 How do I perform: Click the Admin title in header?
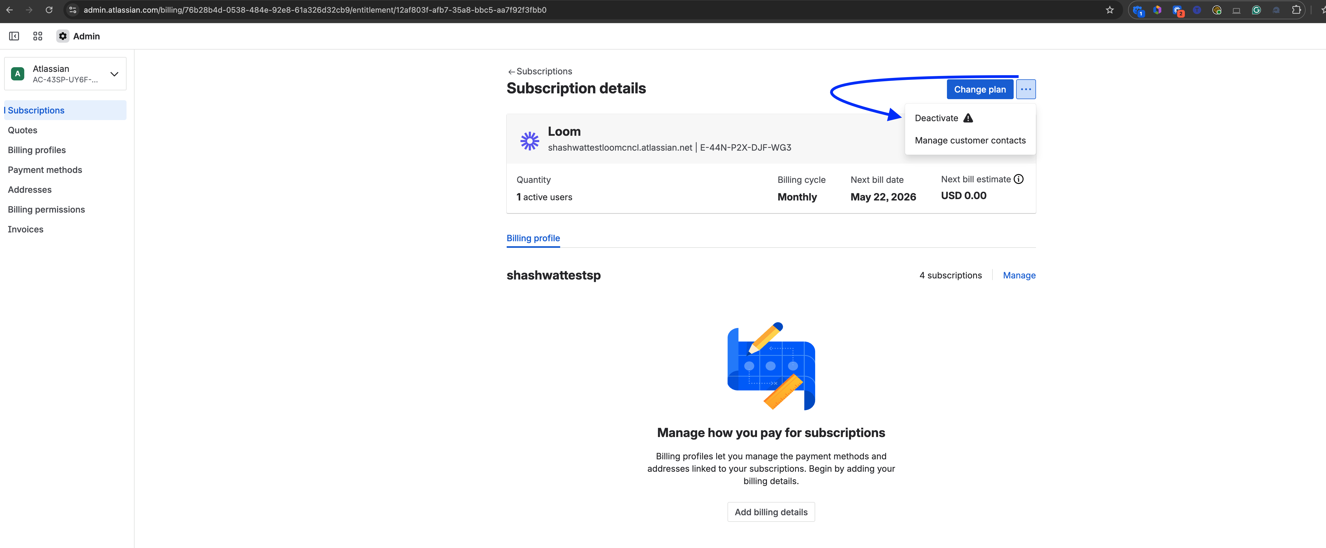87,36
